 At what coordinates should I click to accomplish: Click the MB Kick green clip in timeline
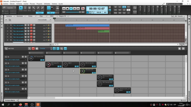click(104, 31)
